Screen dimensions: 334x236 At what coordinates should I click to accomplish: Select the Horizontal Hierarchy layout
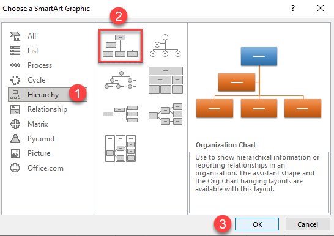click(x=166, y=114)
